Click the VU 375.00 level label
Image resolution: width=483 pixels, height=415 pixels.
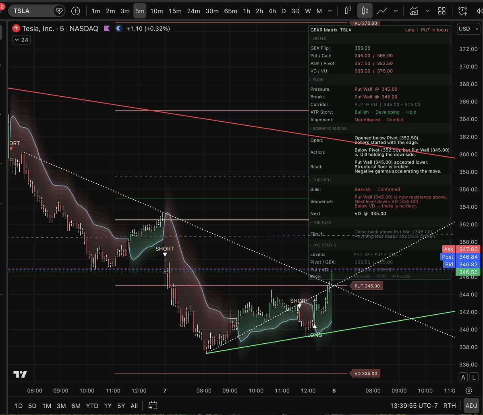[x=365, y=23]
